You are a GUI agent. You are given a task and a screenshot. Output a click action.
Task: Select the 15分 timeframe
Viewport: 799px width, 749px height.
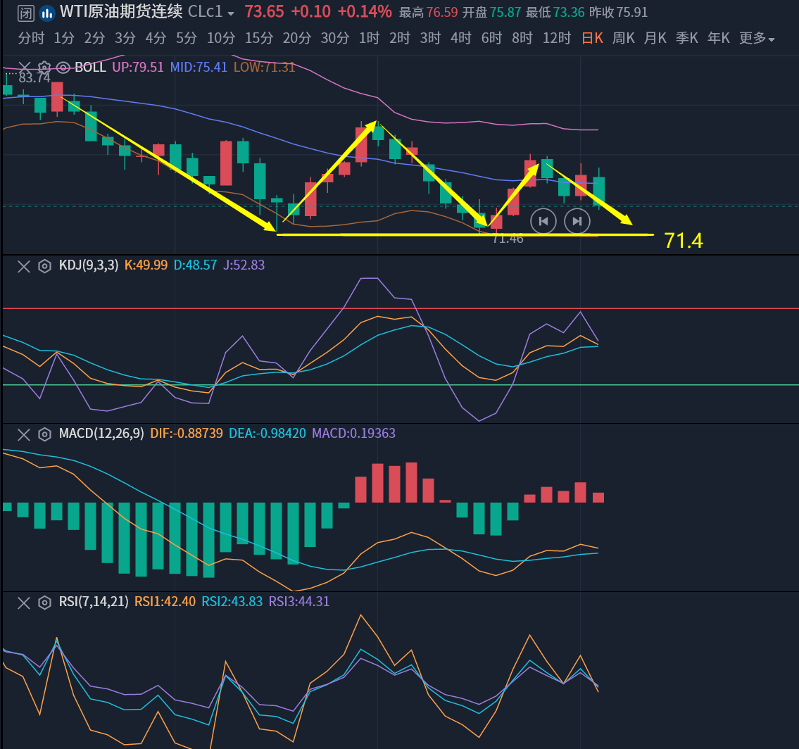[x=259, y=38]
